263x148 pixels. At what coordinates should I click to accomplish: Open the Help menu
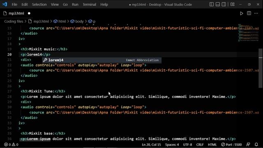click(x=104, y=5)
